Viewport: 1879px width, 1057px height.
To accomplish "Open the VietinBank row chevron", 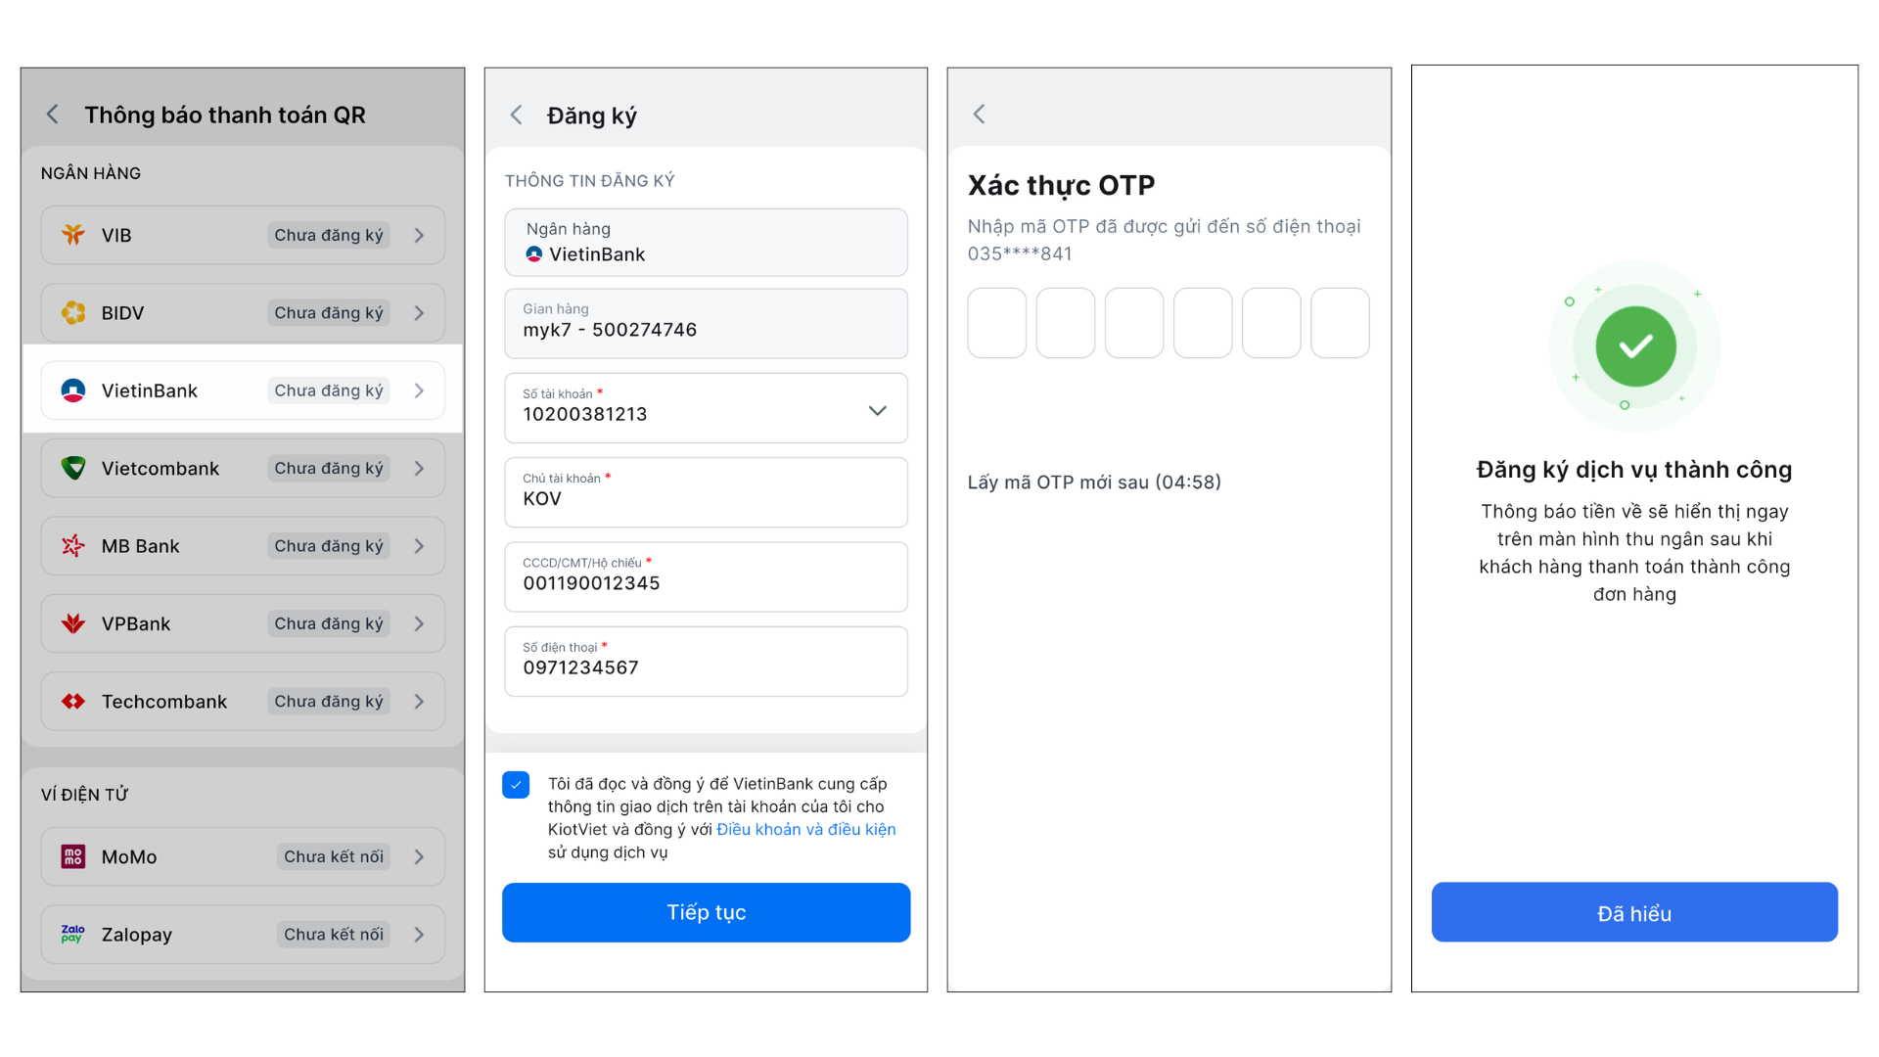I will point(419,391).
